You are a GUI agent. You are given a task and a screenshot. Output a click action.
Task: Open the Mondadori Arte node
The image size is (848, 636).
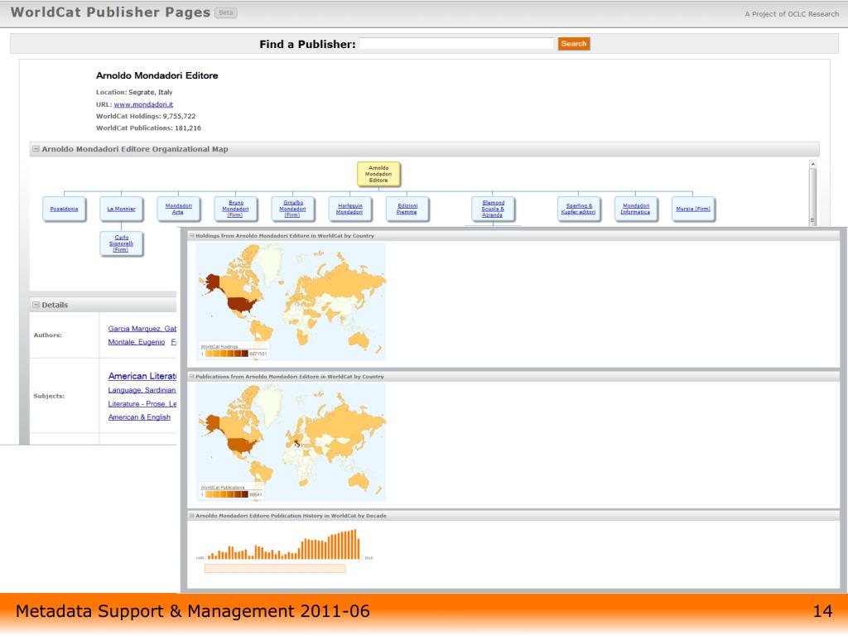click(179, 209)
